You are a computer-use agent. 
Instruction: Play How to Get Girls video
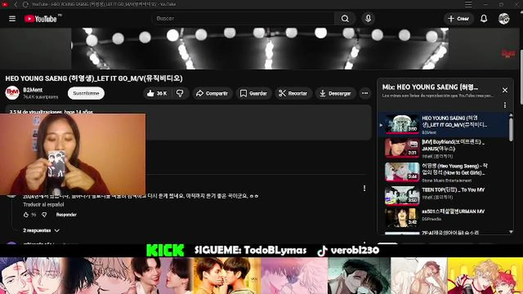tap(443, 172)
